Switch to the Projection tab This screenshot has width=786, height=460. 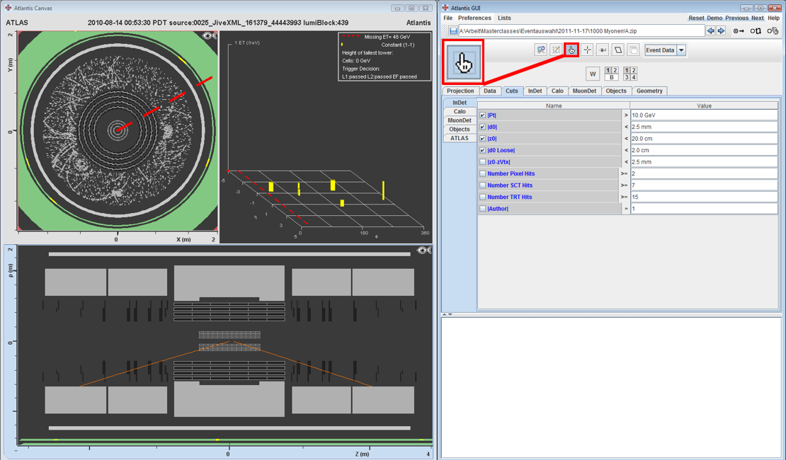[x=460, y=91]
